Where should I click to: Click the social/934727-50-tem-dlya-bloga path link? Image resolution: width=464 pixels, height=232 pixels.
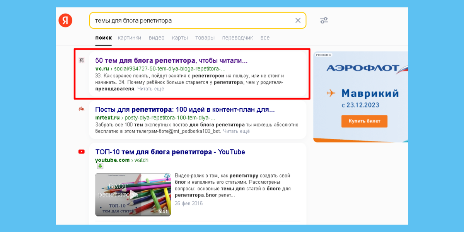pyautogui.click(x=170, y=68)
